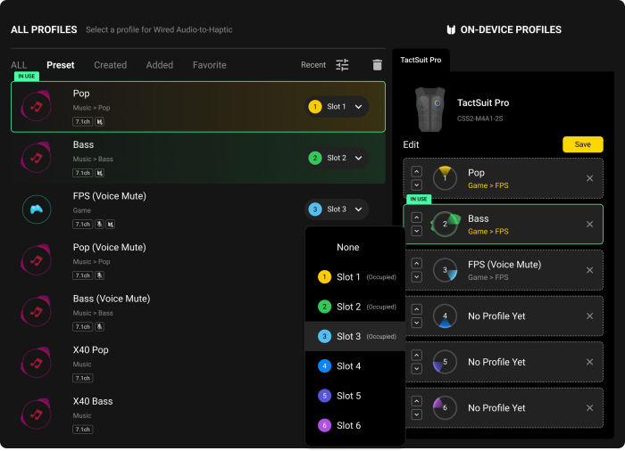
Task: Click the On-Device Profiles vest icon
Action: (x=451, y=29)
